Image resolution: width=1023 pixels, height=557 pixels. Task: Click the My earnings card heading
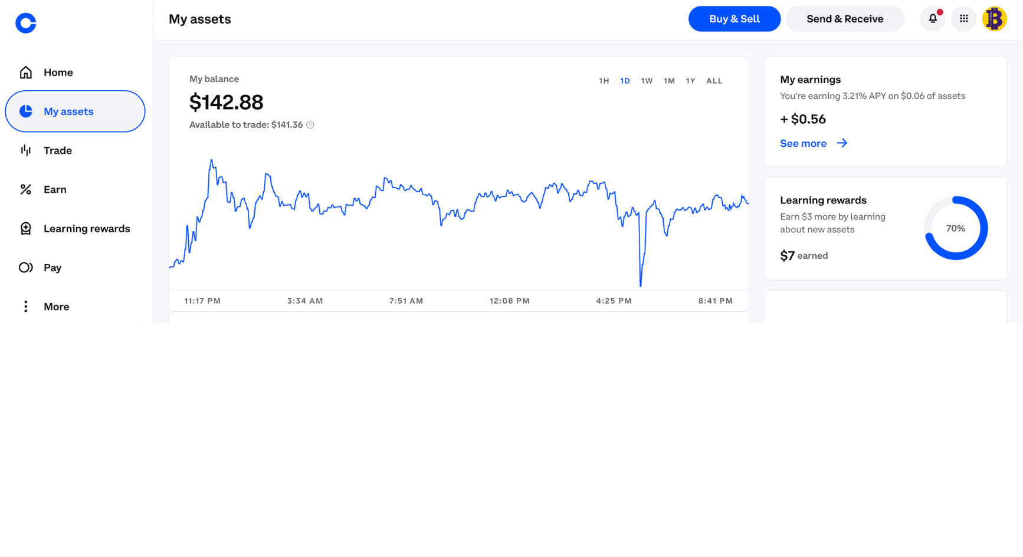click(x=810, y=80)
